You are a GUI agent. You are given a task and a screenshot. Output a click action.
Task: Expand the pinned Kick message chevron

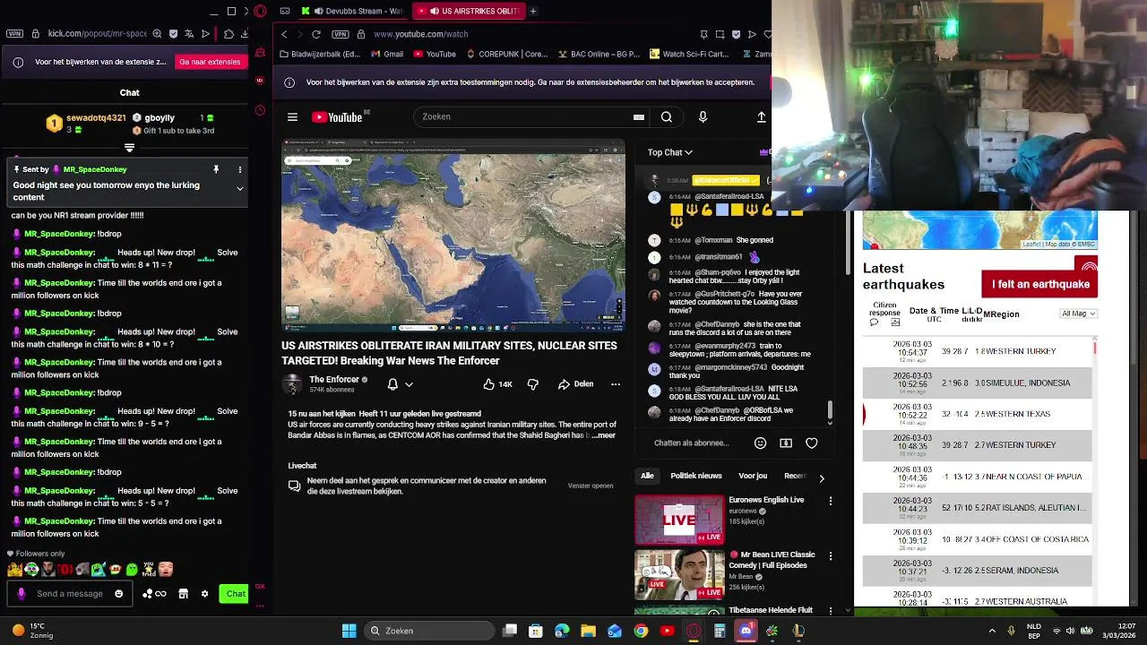click(239, 189)
